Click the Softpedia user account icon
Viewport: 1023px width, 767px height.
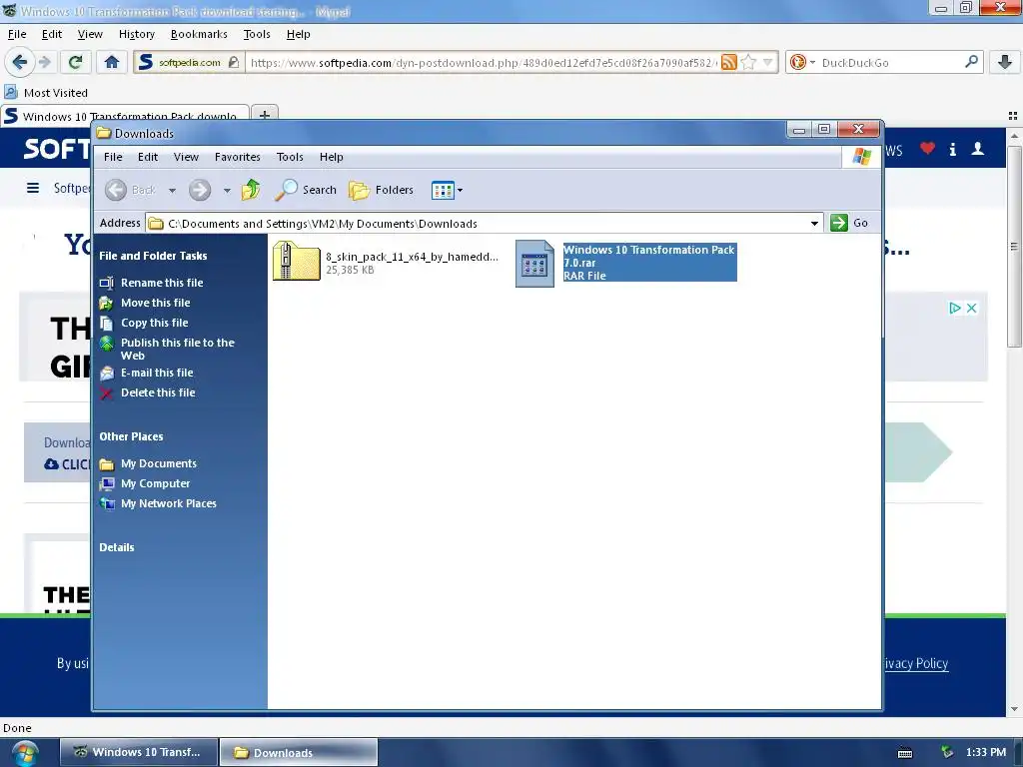pyautogui.click(x=978, y=149)
